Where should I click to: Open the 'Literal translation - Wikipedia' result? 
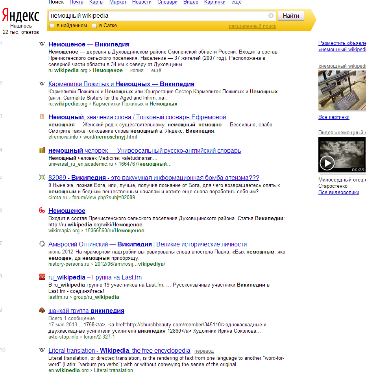(x=119, y=350)
